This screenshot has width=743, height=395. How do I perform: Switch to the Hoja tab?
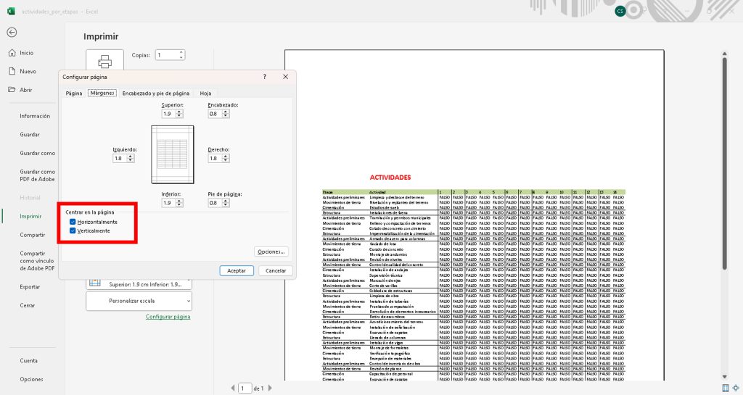[x=205, y=93]
